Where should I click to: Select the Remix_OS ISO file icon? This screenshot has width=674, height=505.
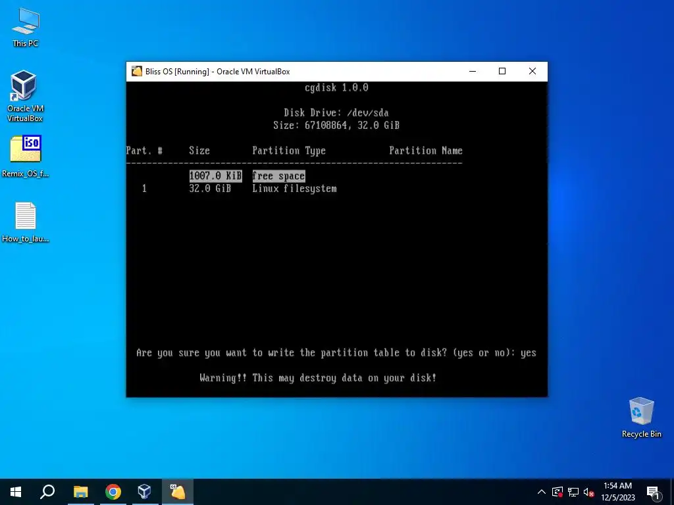[x=26, y=156]
